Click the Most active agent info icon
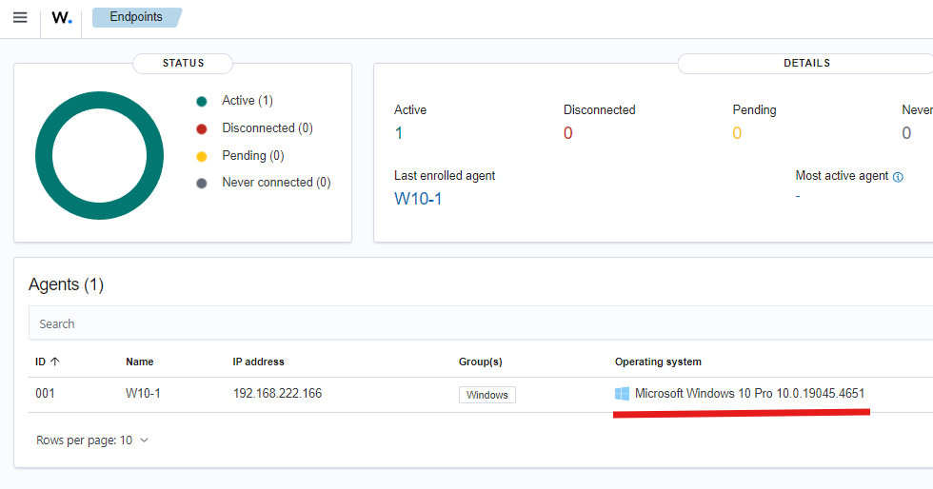The height and width of the screenshot is (489, 933). coord(898,177)
